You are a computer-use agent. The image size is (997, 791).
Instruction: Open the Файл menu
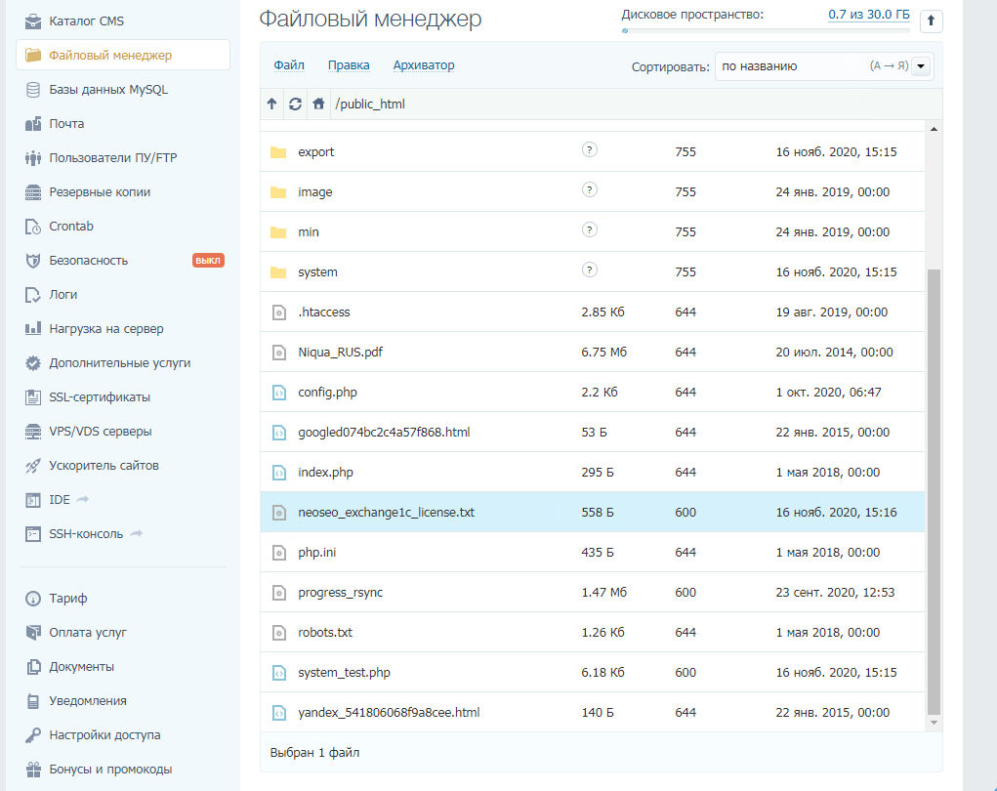pyautogui.click(x=289, y=65)
